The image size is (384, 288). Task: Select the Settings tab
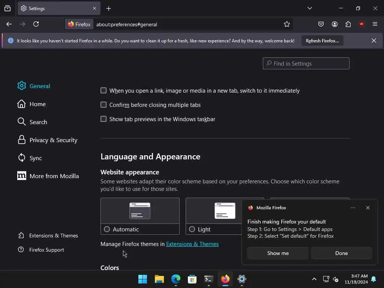pyautogui.click(x=59, y=8)
